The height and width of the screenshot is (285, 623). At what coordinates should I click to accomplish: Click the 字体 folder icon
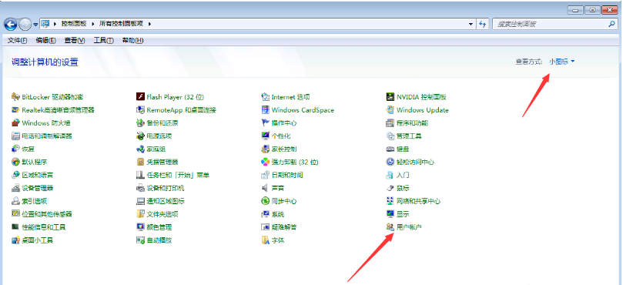coord(266,240)
